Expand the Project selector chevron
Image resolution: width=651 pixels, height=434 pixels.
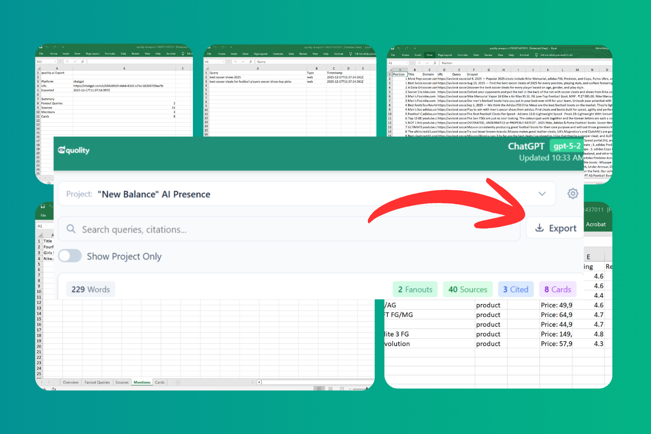click(542, 194)
